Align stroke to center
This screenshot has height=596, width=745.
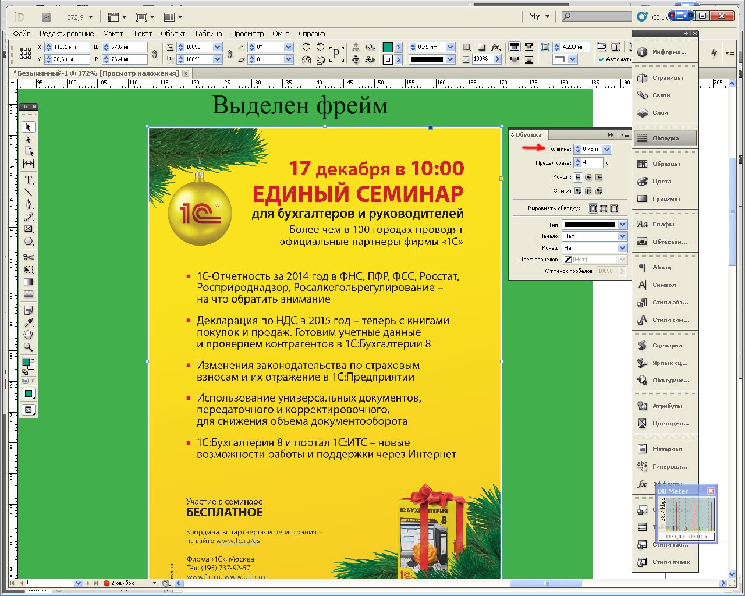click(593, 208)
